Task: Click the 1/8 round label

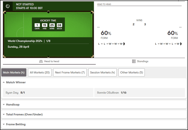Action: point(48,41)
